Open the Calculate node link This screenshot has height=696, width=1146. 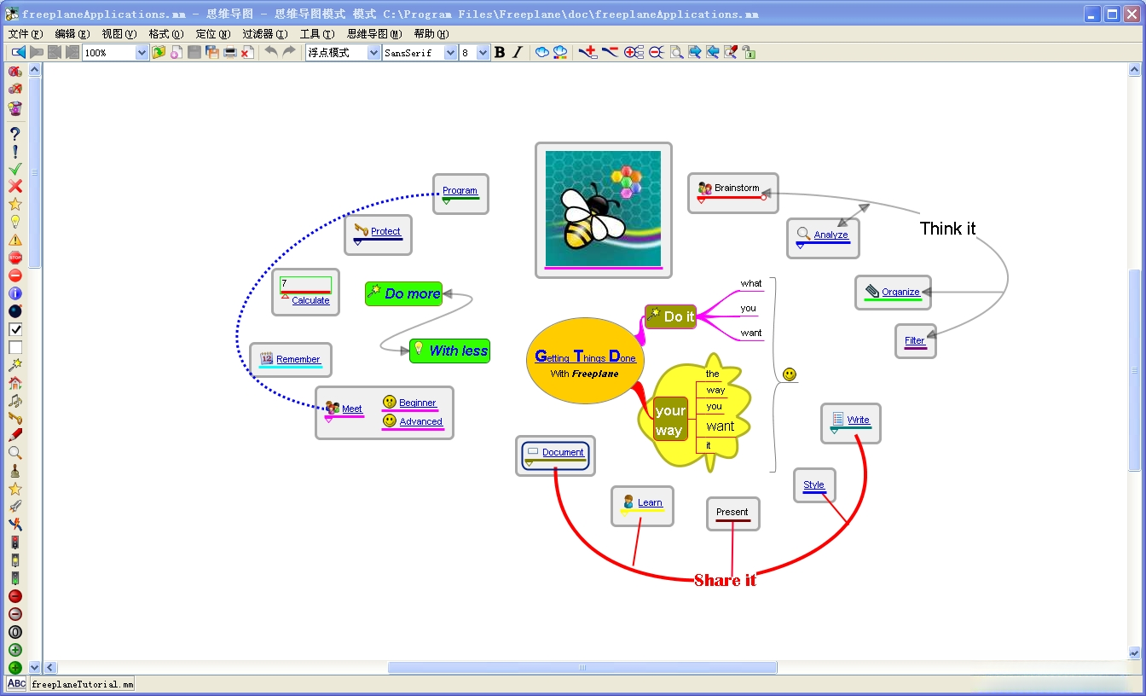(x=310, y=301)
